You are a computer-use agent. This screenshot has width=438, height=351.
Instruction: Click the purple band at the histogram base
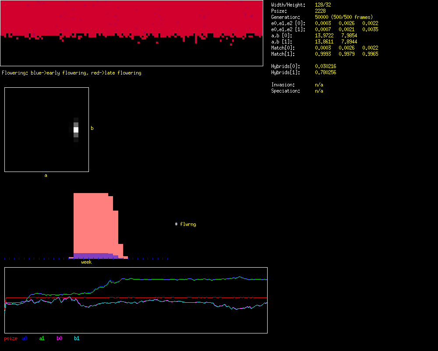pos(91,255)
